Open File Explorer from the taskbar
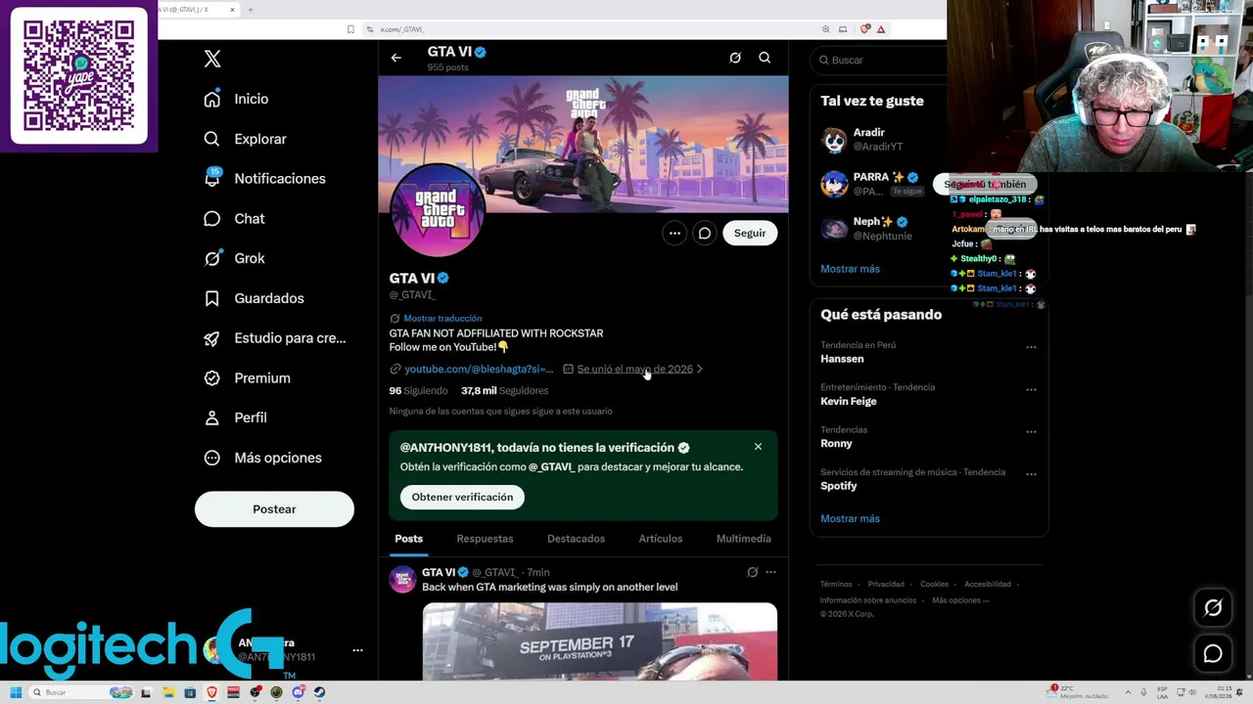 (168, 692)
